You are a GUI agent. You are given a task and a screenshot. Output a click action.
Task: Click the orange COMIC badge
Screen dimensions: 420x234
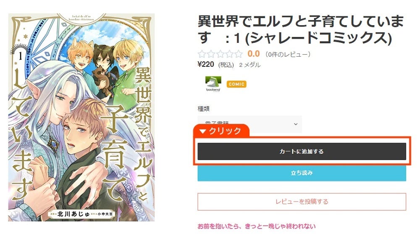(236, 84)
